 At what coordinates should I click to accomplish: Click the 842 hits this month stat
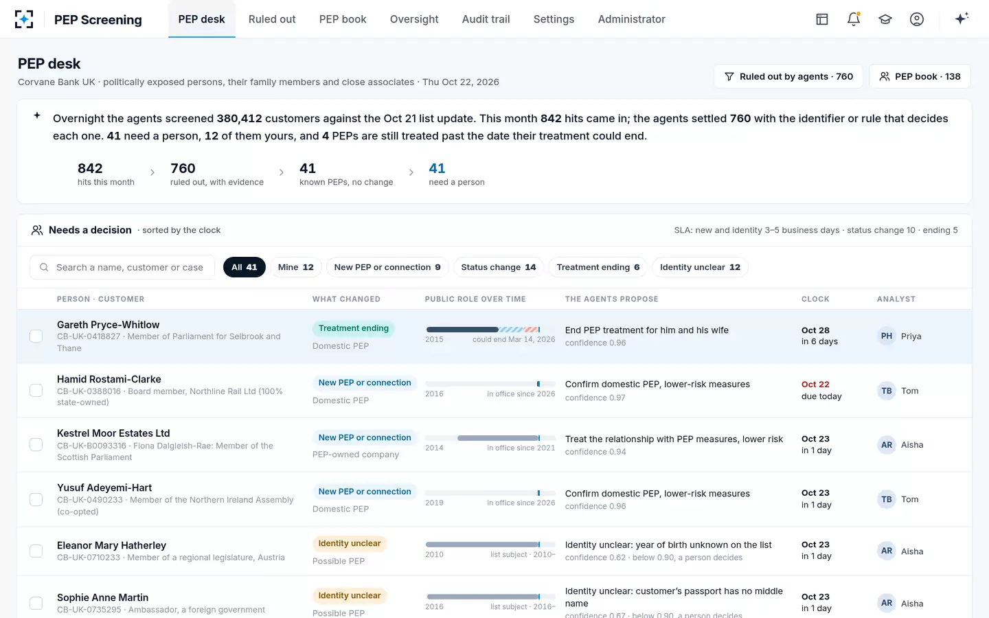click(106, 174)
